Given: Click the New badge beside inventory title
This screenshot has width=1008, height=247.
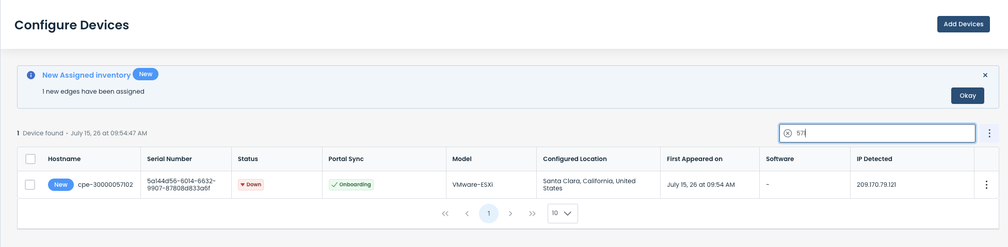Looking at the screenshot, I should 146,74.
